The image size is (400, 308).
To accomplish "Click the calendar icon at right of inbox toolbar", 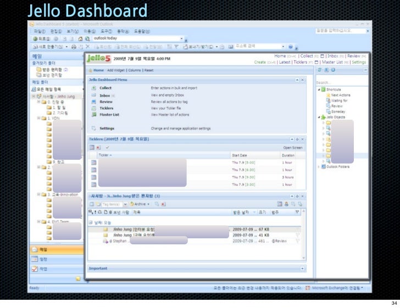I will pyautogui.click(x=280, y=204).
